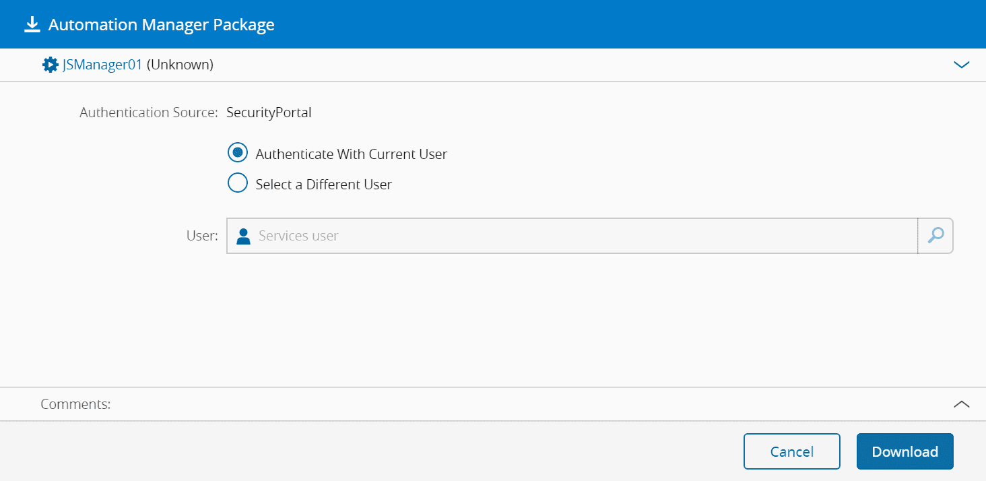Click the magnifier search user icon
The image size is (986, 481).
[x=935, y=236]
